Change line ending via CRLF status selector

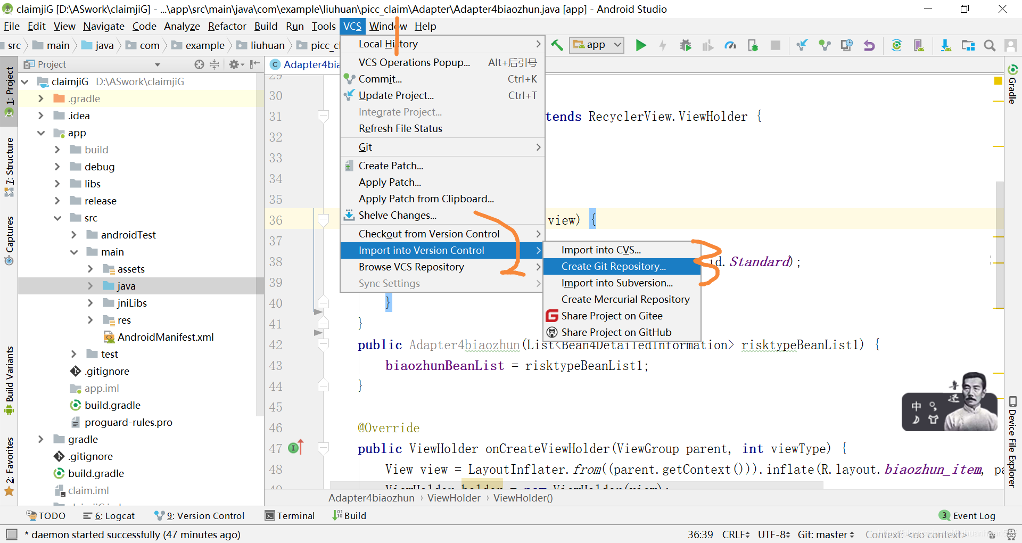(x=735, y=534)
